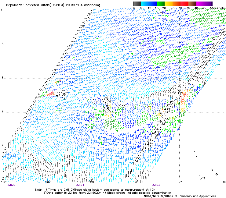
Task: Click the '20150204 ascending' title text
Action: point(83,5)
